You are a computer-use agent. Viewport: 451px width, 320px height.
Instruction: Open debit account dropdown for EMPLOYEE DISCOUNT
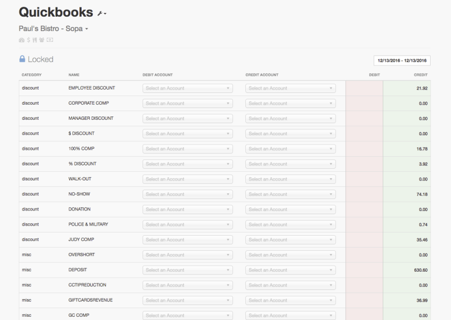tap(187, 88)
